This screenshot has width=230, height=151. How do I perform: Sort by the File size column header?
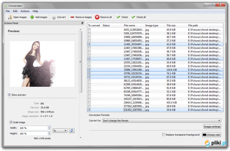point(177,25)
